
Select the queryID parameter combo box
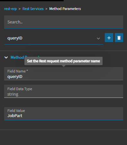[x=54, y=38]
